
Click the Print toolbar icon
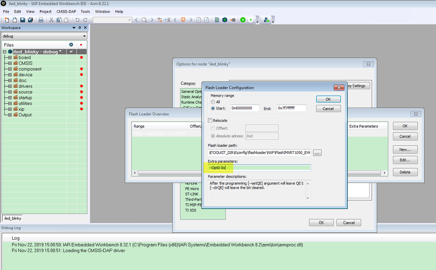(41, 20)
